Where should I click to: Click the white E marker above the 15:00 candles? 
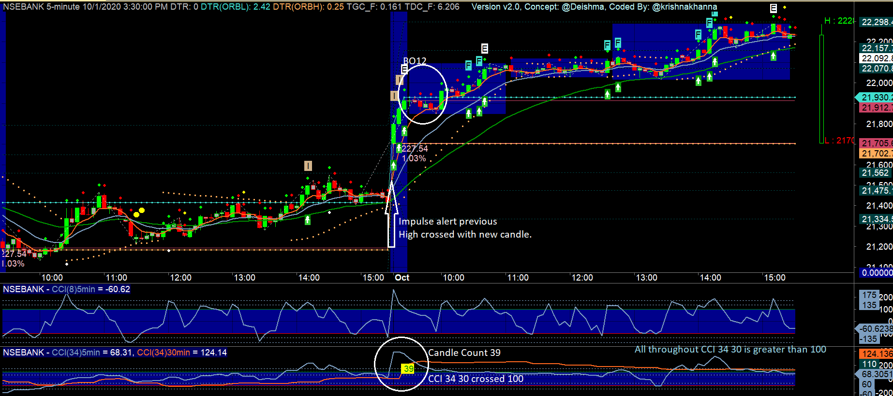tap(774, 8)
